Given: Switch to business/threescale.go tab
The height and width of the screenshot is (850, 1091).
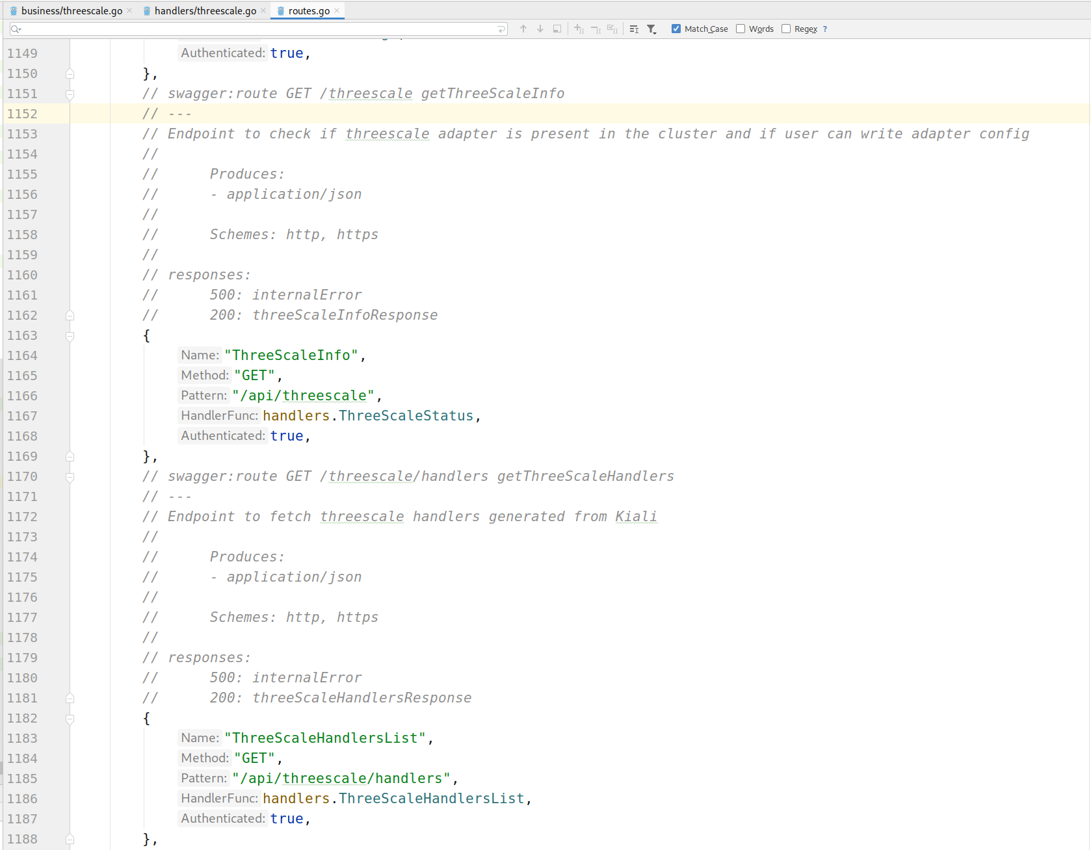Looking at the screenshot, I should pyautogui.click(x=72, y=10).
